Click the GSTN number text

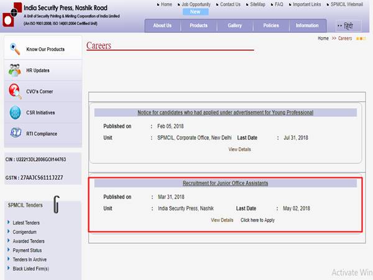point(34,177)
